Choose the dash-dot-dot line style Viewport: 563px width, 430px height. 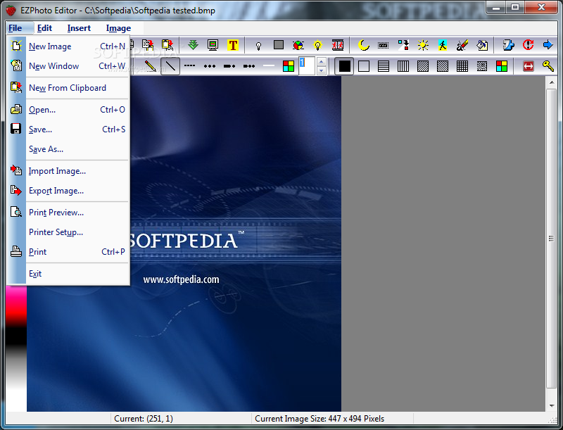coord(249,66)
